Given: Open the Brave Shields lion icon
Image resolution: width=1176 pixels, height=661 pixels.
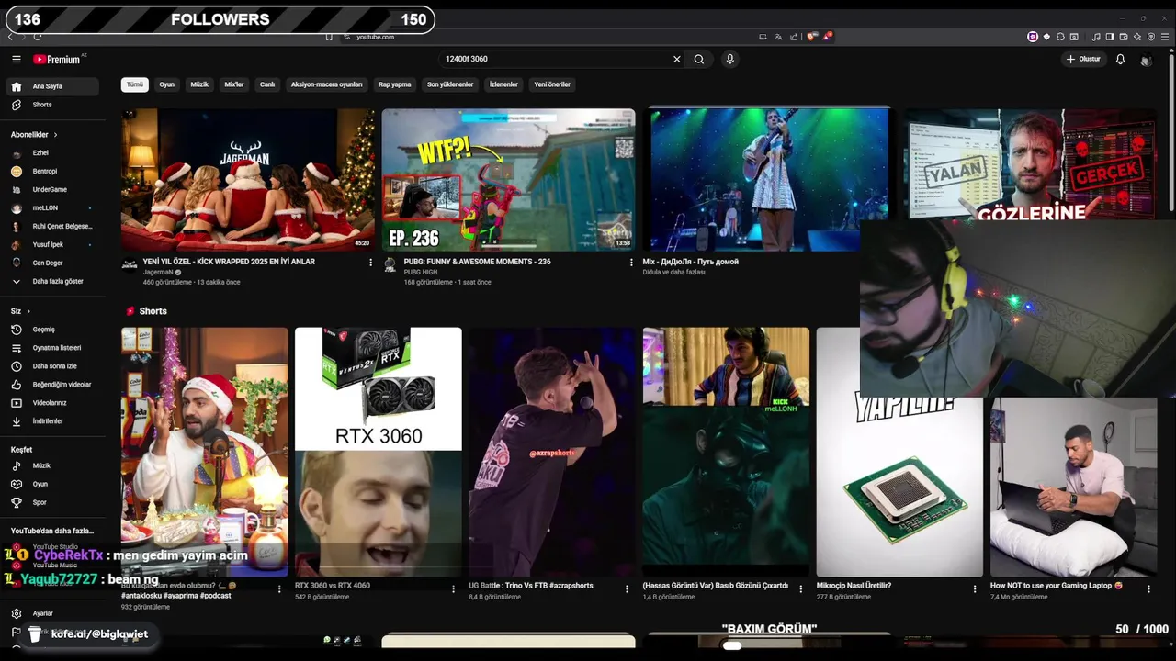Looking at the screenshot, I should pos(812,37).
